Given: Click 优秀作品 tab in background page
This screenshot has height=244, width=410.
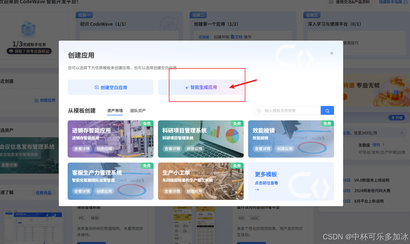Looking at the screenshot, I should coord(43,193).
